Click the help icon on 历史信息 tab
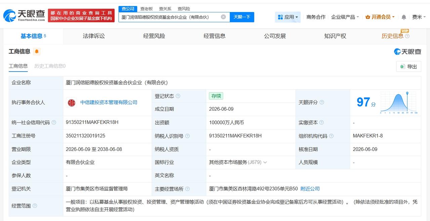The image size is (430, 221). point(407,36)
